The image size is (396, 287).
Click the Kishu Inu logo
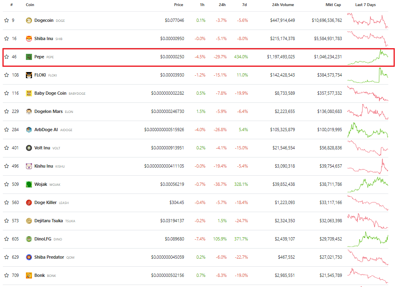[29, 166]
